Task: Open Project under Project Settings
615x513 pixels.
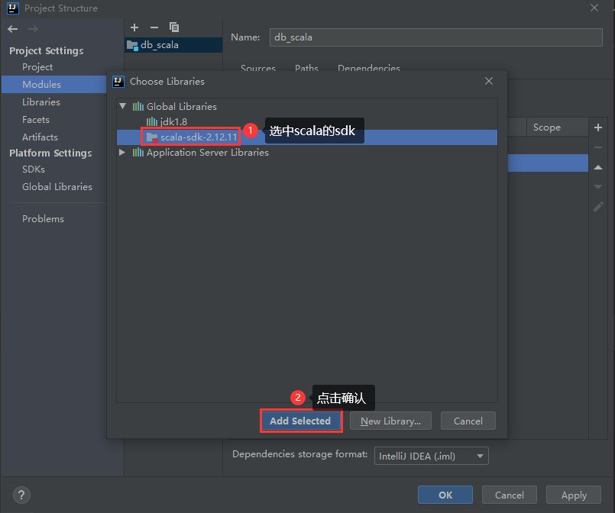Action: tap(37, 67)
